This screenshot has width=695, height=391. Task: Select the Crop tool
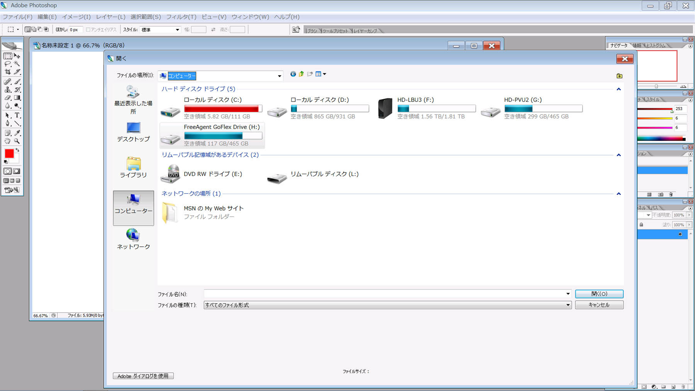(8, 72)
